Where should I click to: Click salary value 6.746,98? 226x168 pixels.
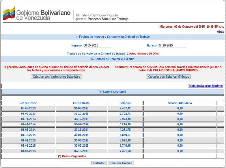125,146
